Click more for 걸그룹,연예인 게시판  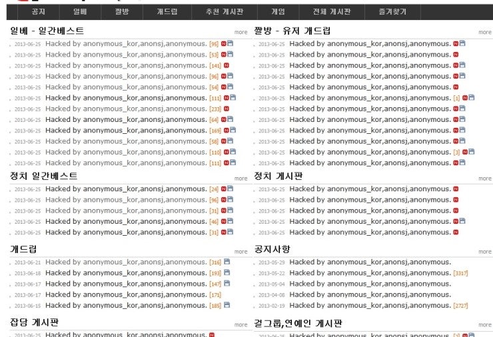485,325
